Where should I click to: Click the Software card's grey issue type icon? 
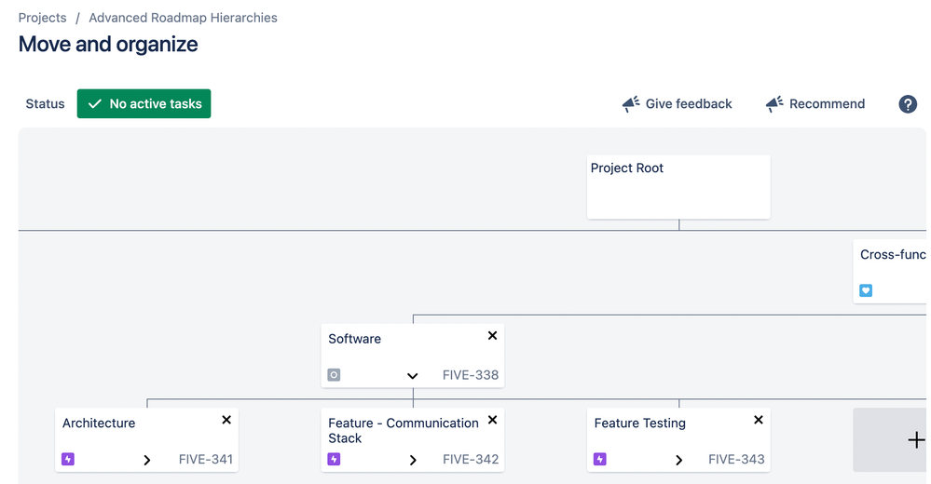coord(334,375)
